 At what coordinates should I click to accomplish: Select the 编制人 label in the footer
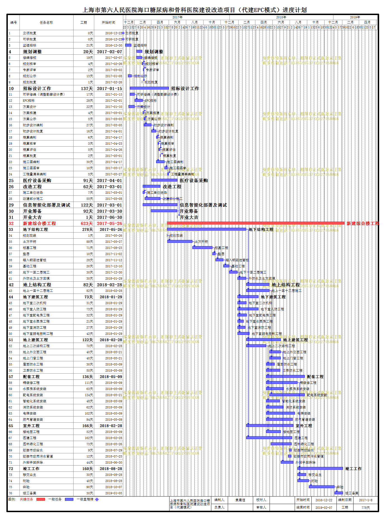click(219, 500)
